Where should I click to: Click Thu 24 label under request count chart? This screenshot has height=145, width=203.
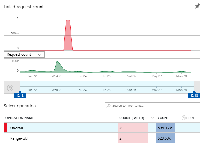(x=82, y=76)
